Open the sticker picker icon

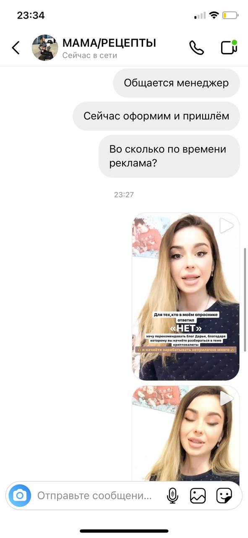tap(224, 496)
